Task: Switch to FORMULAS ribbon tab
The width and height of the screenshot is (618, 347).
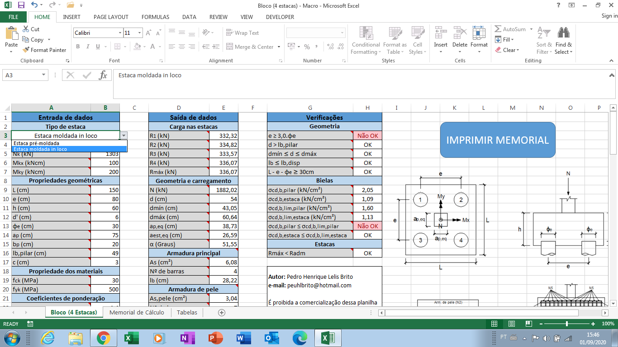Action: 155,17
